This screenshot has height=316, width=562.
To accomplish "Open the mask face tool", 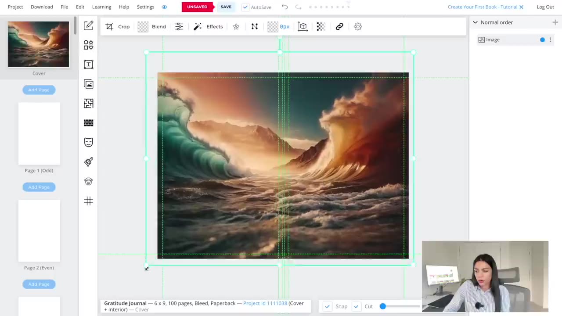I will (89, 142).
